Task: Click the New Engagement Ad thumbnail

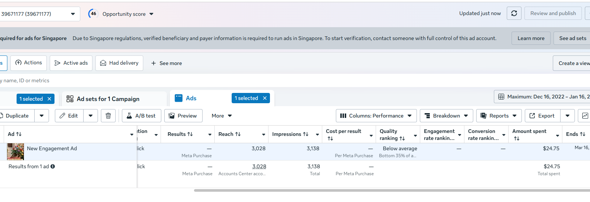Action: click(15, 151)
